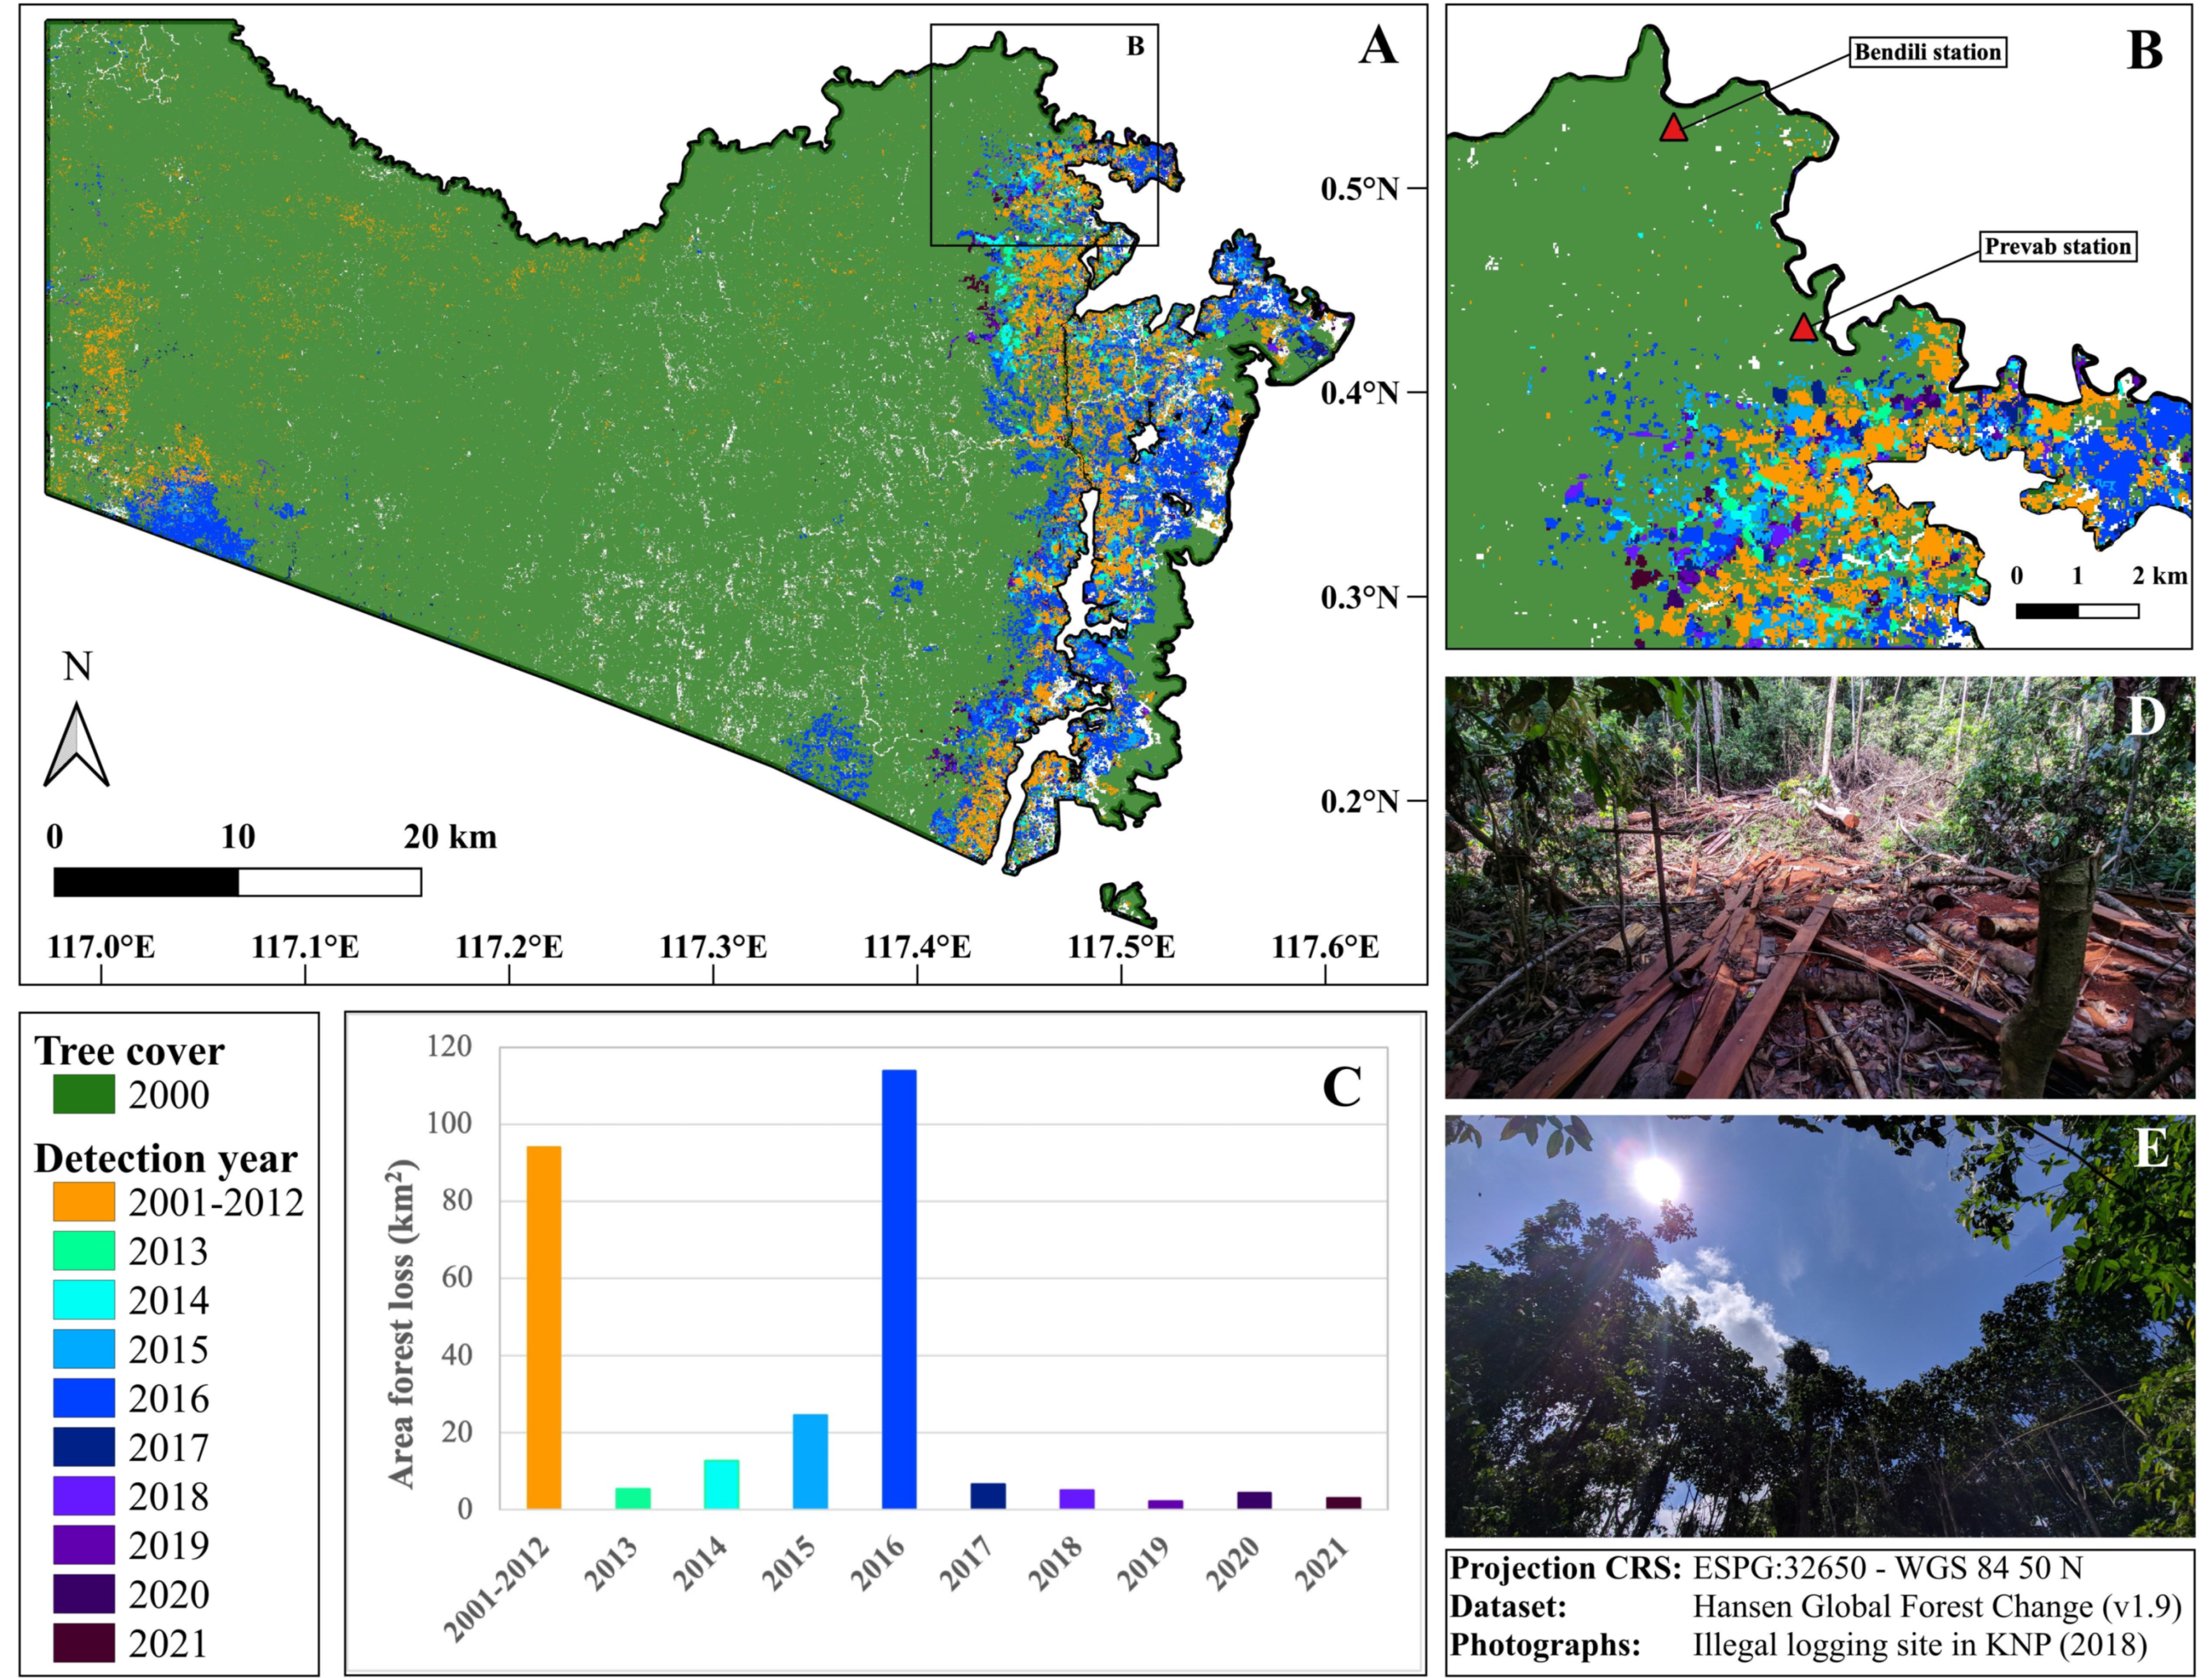Click the orange 2001-2012 legend swatch
This screenshot has width=2212, height=1678.
click(x=84, y=1202)
